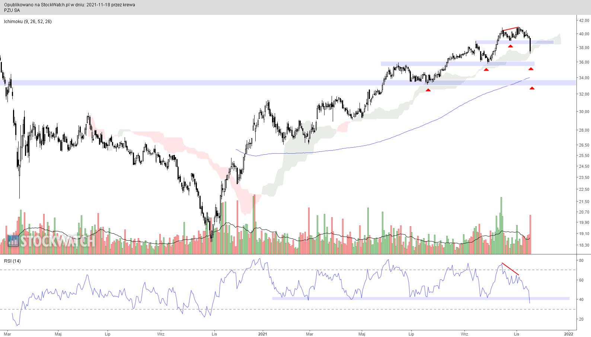The image size is (591, 337).
Task: Click the 25,50 price axis label
Action: (584, 155)
